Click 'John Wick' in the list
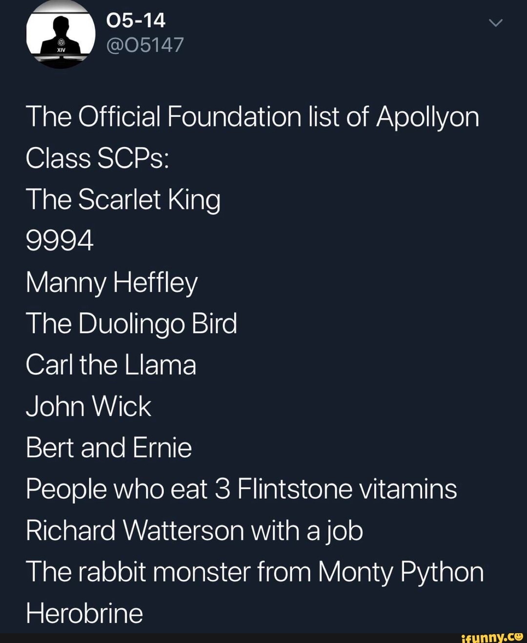Screen dimensions: 527x643 pyautogui.click(x=88, y=406)
